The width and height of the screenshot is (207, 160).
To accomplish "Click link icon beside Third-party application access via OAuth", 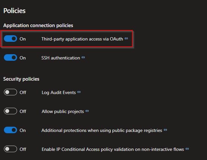I will pyautogui.click(x=126, y=39).
